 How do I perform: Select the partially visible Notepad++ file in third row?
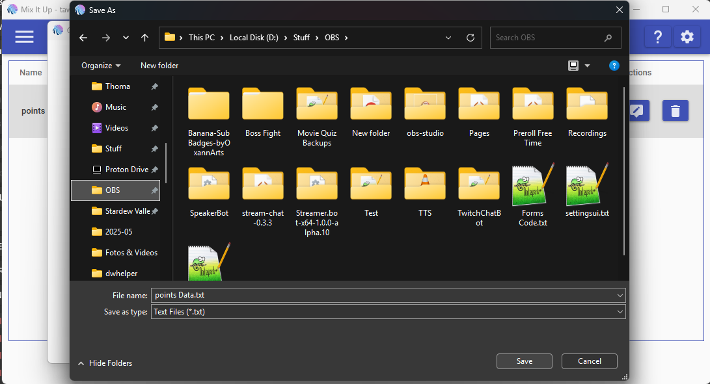[x=209, y=262]
